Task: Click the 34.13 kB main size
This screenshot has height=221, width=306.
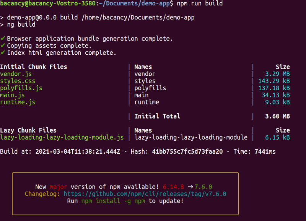Action: click(275, 95)
